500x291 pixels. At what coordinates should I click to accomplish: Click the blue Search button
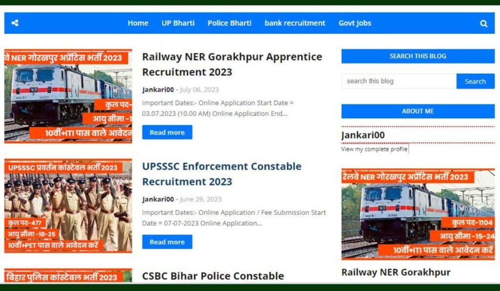476,81
